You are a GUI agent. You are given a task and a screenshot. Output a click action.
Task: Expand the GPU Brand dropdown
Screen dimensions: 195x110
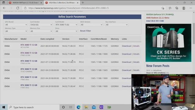[x=16, y=25]
